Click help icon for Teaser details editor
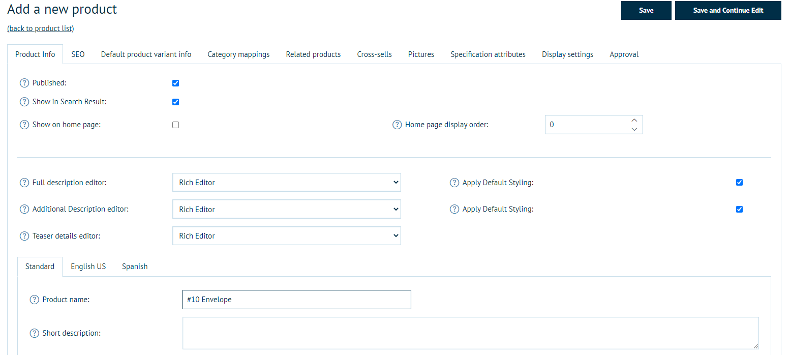Image resolution: width=790 pixels, height=355 pixels. (24, 236)
